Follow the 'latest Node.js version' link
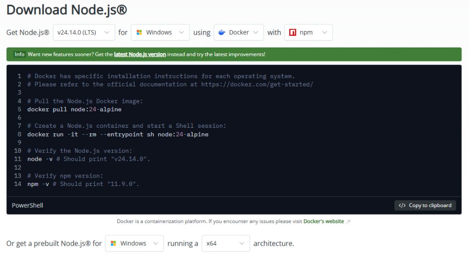 (140, 54)
